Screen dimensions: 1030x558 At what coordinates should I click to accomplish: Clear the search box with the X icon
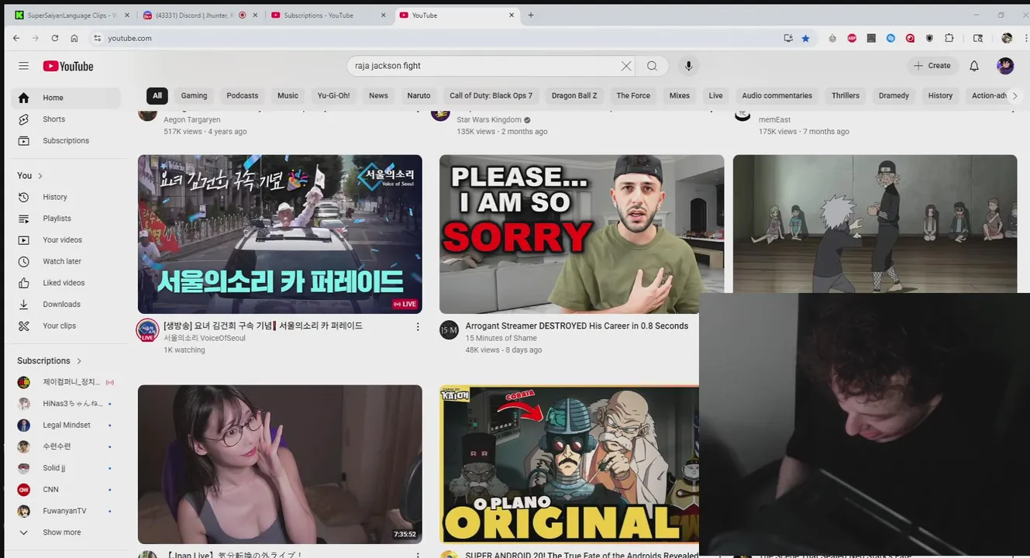pos(626,66)
